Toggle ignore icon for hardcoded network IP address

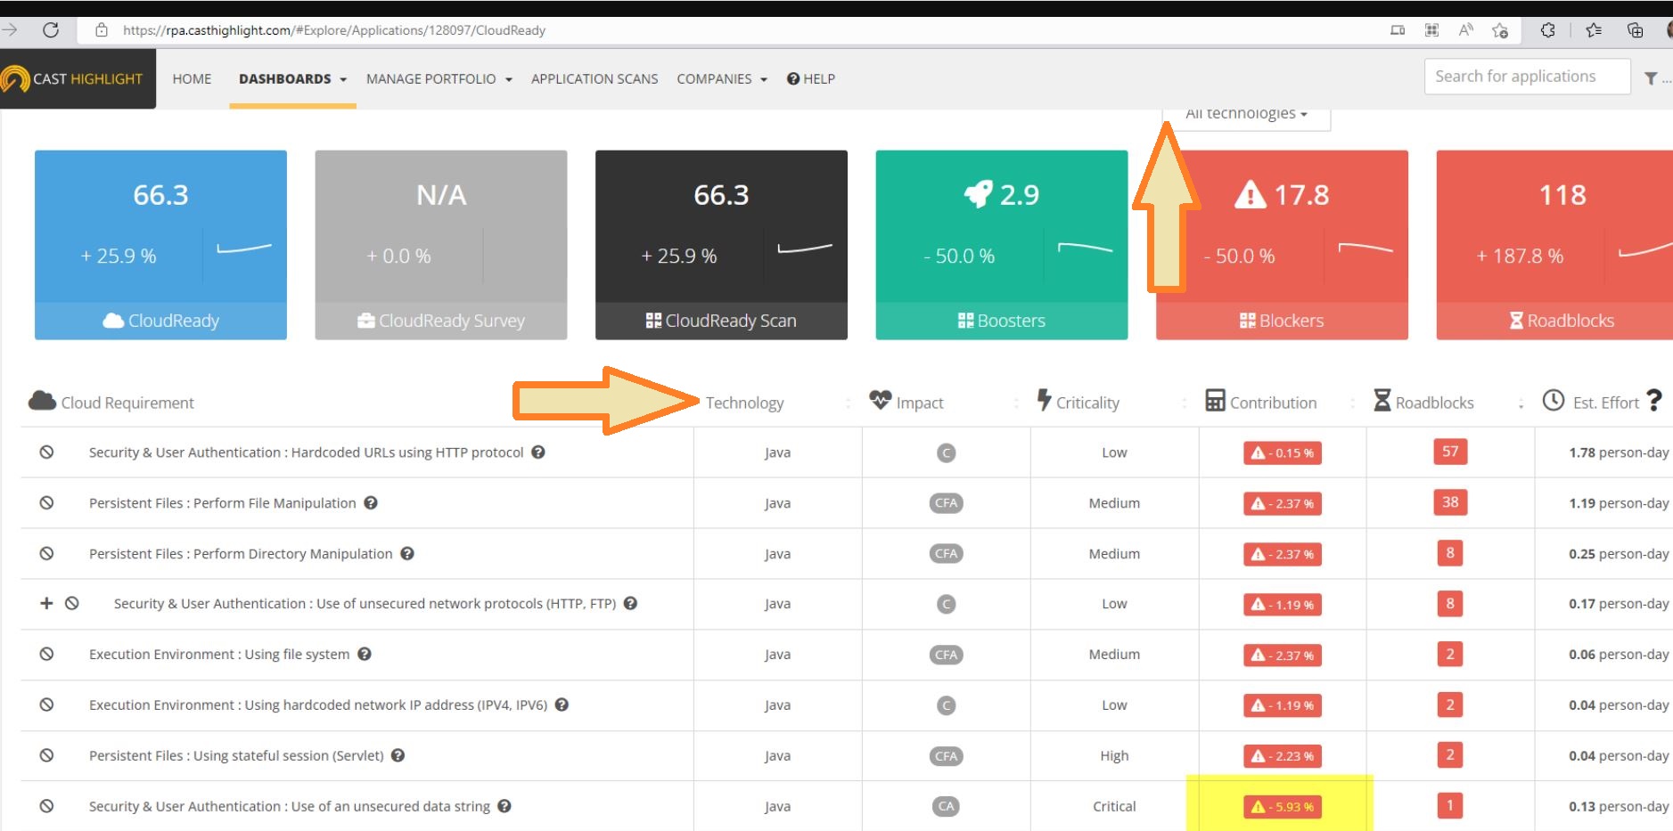coord(46,705)
